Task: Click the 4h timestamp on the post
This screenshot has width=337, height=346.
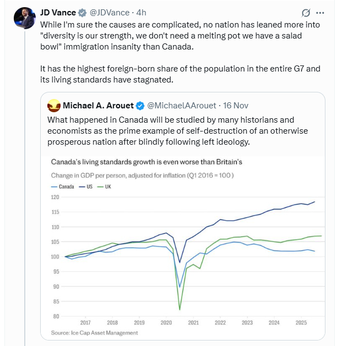Action: (141, 12)
